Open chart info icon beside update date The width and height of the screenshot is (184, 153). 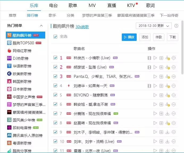click(176, 26)
